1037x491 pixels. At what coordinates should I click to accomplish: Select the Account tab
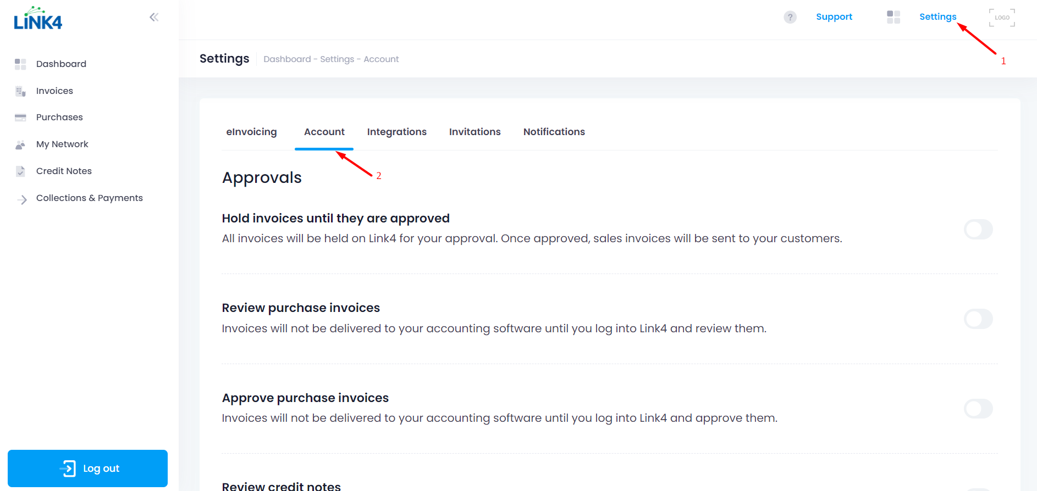(x=324, y=132)
